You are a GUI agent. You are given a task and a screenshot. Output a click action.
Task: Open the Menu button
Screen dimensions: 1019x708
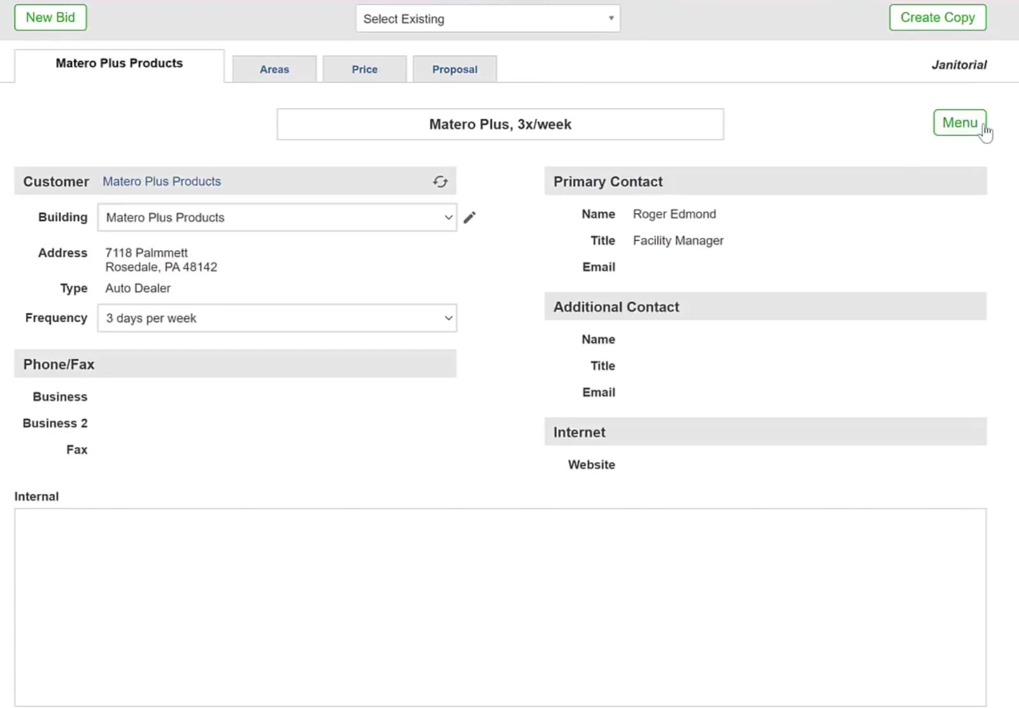pyautogui.click(x=959, y=122)
